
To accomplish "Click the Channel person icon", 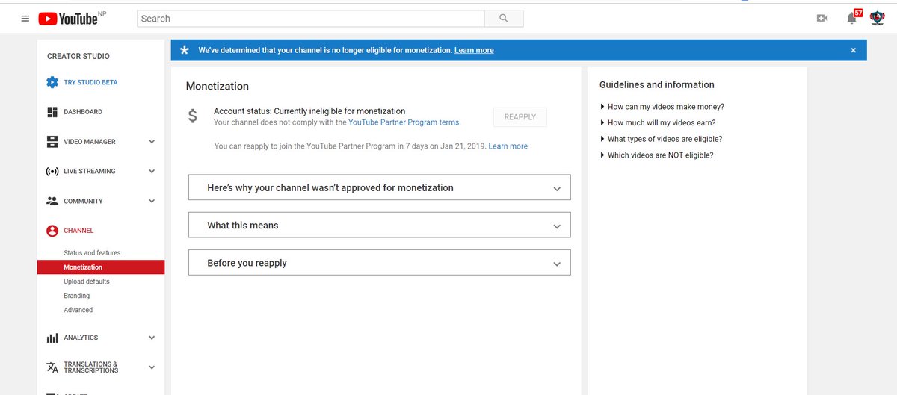I will coord(52,231).
